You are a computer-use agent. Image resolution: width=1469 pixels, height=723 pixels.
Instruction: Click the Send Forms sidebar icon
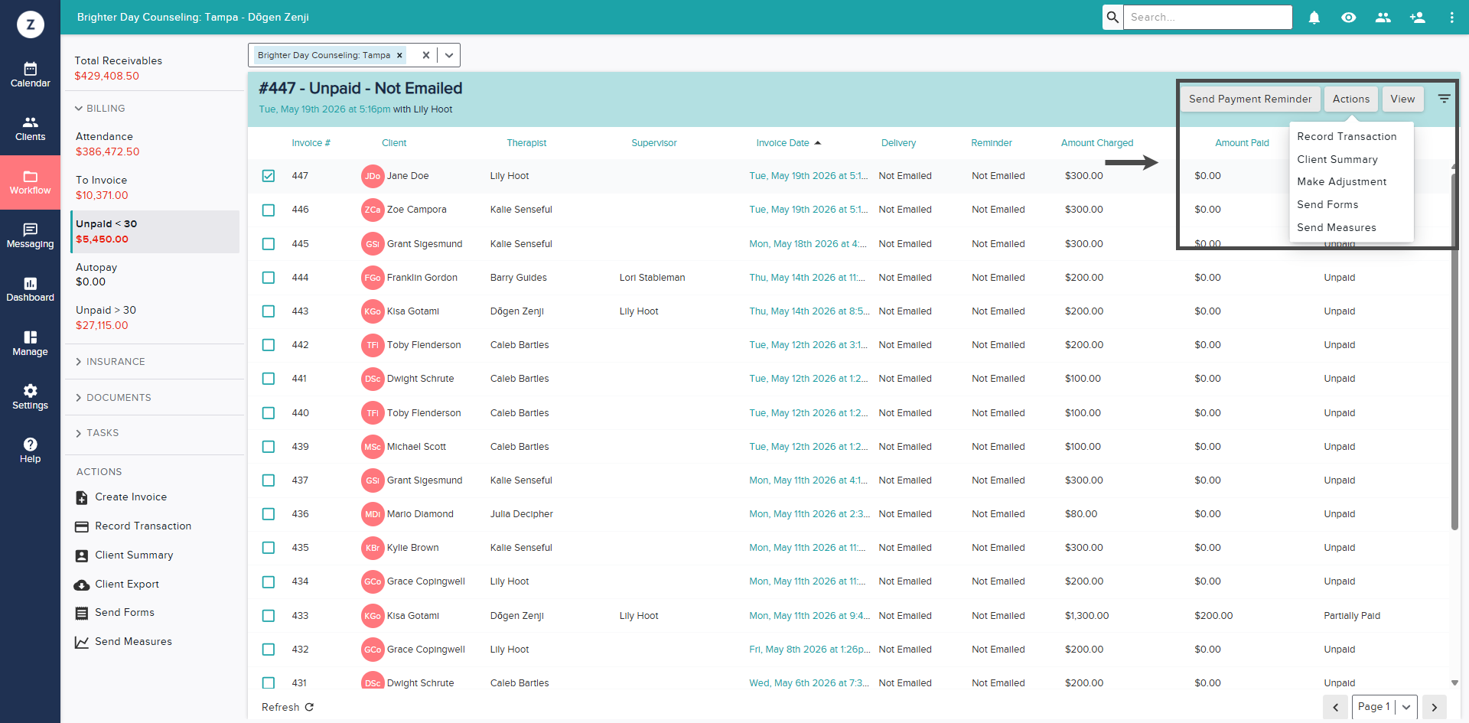[x=82, y=613]
